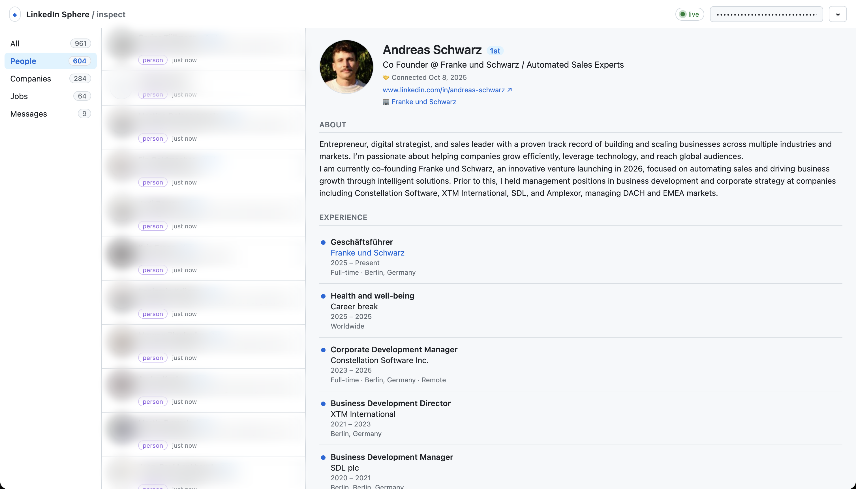This screenshot has width=856, height=489.
Task: Select the first blurred person entry in list
Action: [x=204, y=49]
